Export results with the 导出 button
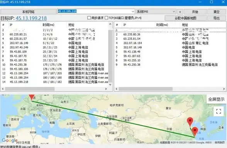 coord(217,18)
